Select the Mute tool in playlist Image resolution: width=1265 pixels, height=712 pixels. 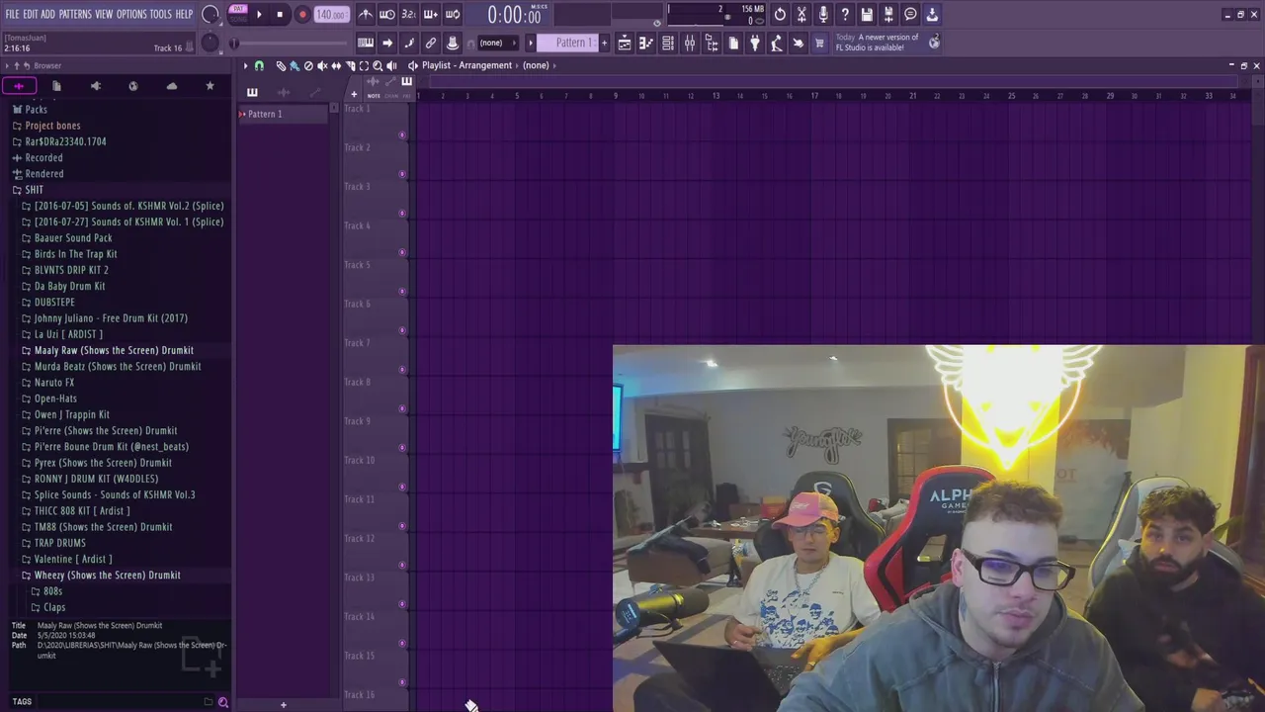322,65
